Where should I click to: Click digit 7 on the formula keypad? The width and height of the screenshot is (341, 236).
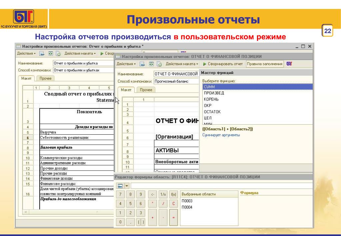pos(120,194)
